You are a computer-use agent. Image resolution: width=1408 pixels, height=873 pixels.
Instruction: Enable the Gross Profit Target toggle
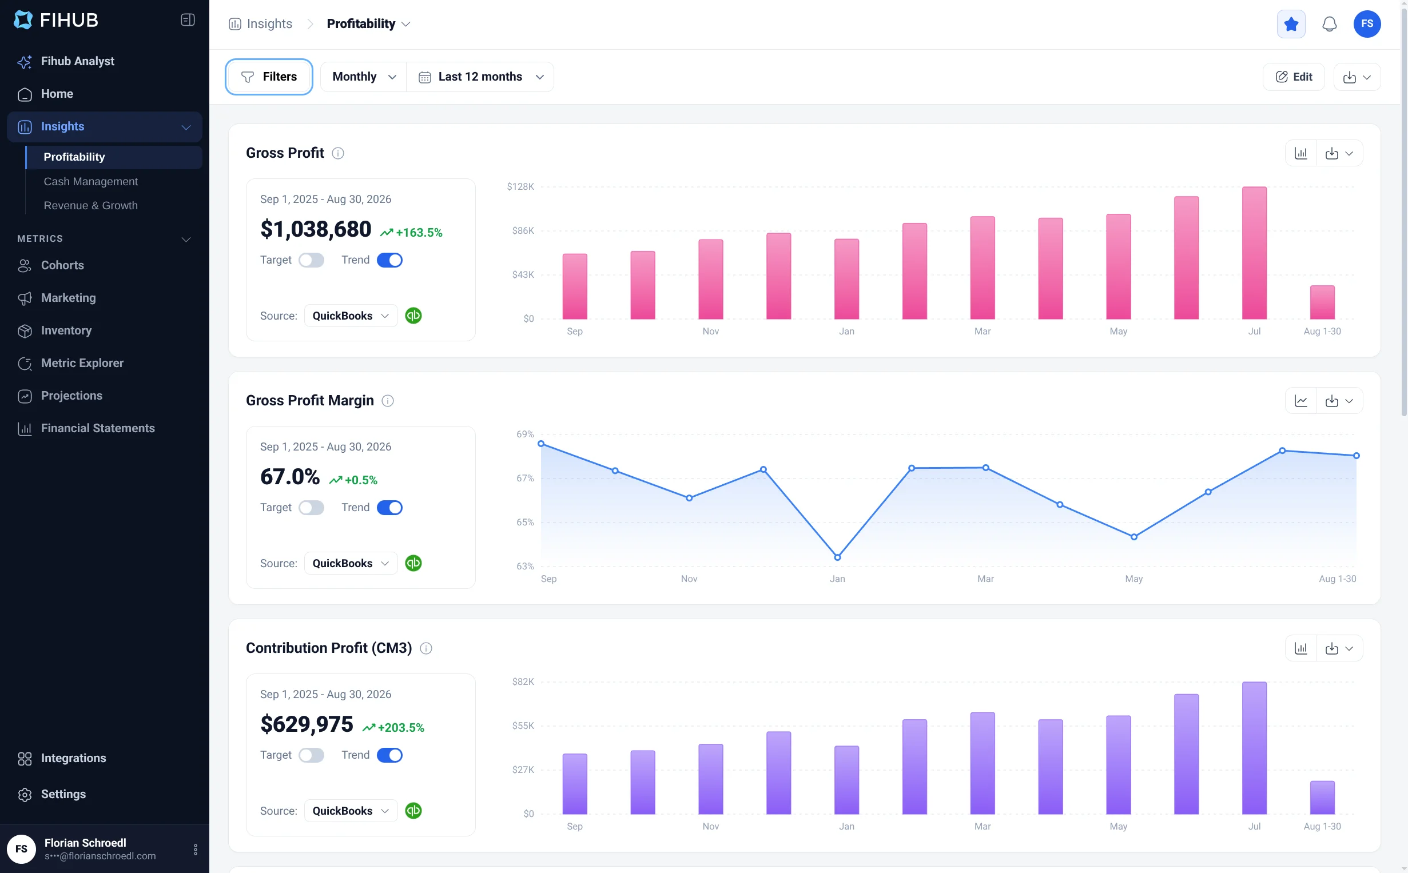pos(311,260)
